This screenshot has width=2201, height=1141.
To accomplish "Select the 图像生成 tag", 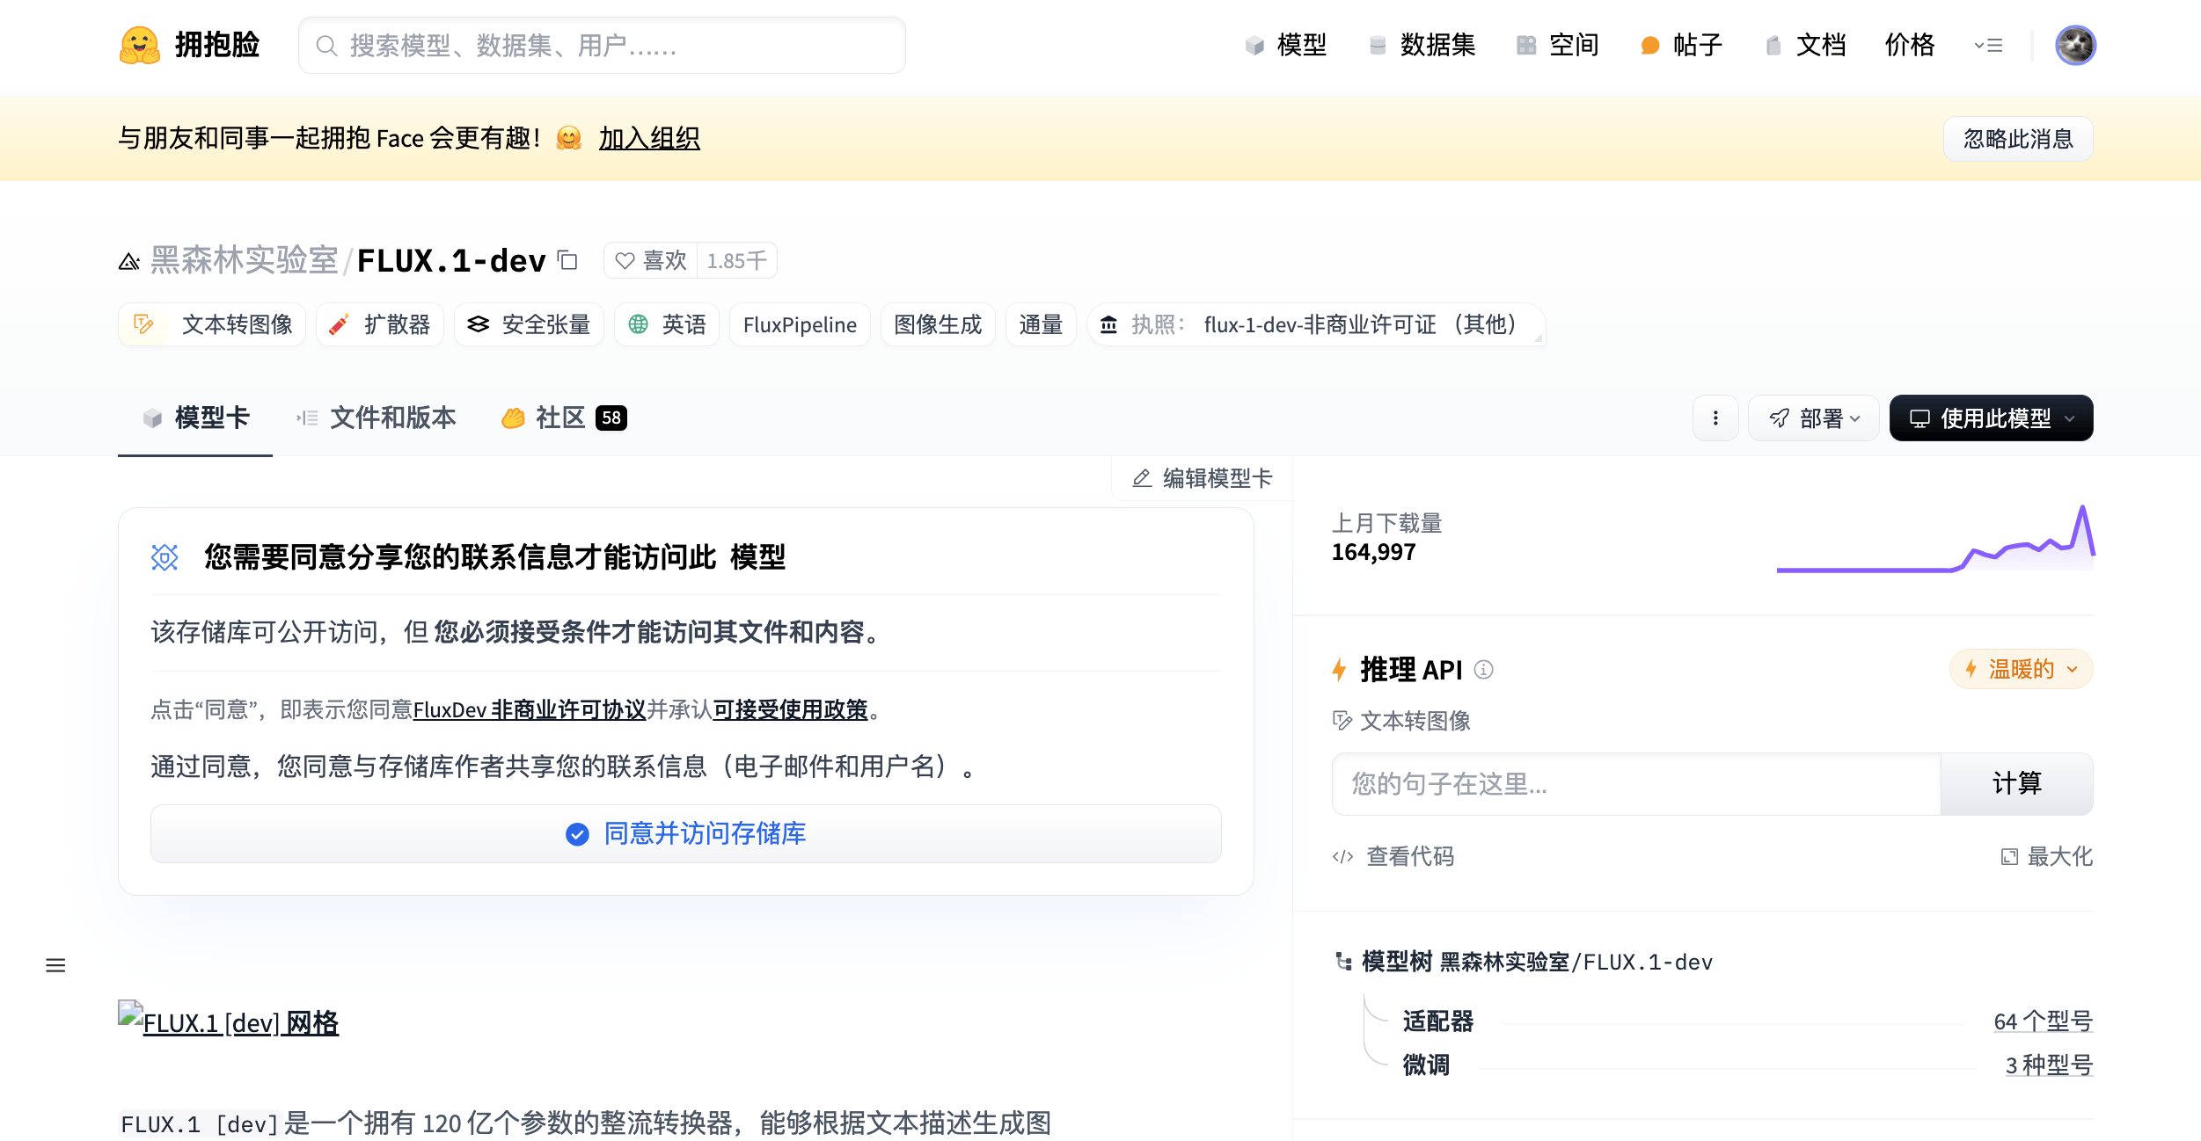I will click(x=938, y=325).
